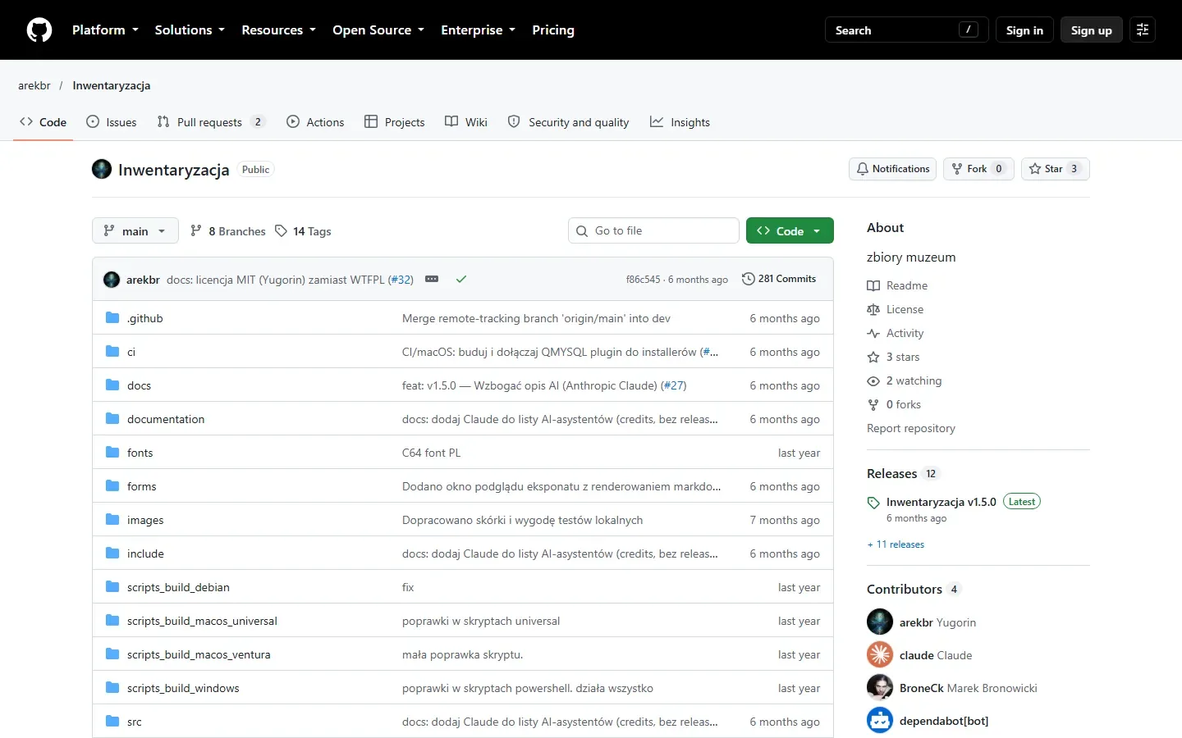
Task: Open the main branch selector
Action: pos(135,231)
